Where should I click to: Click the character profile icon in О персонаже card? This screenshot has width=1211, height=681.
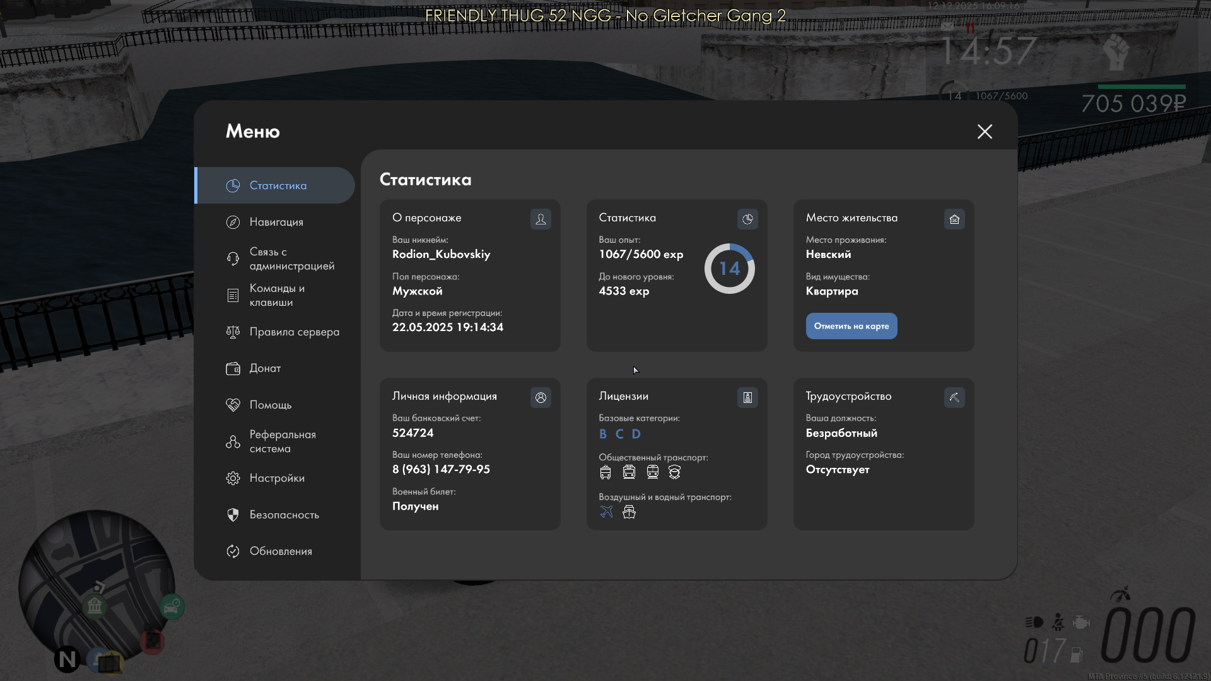coord(541,219)
